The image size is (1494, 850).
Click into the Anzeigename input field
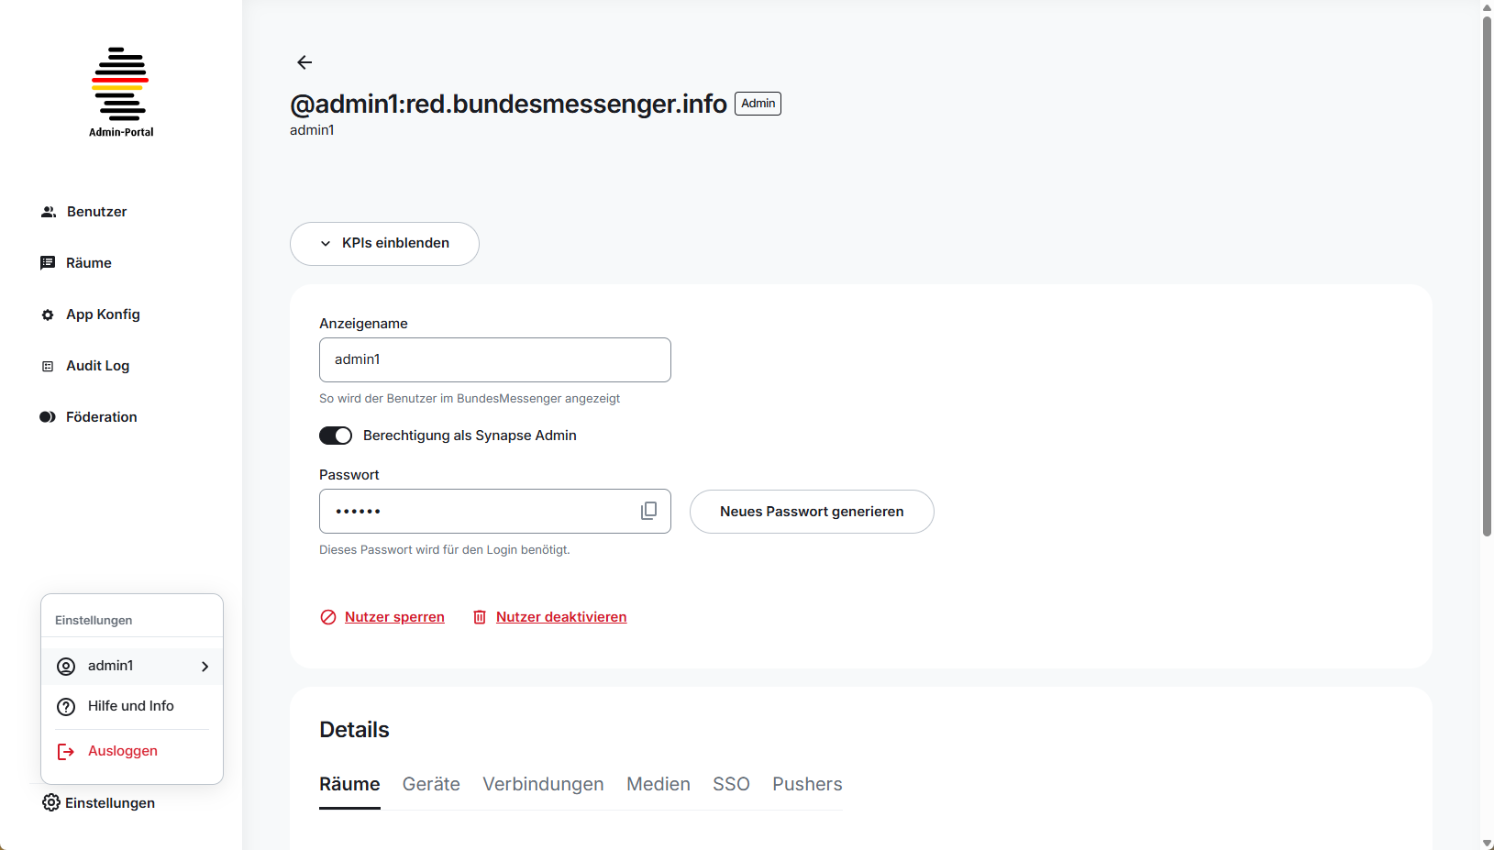click(x=495, y=359)
